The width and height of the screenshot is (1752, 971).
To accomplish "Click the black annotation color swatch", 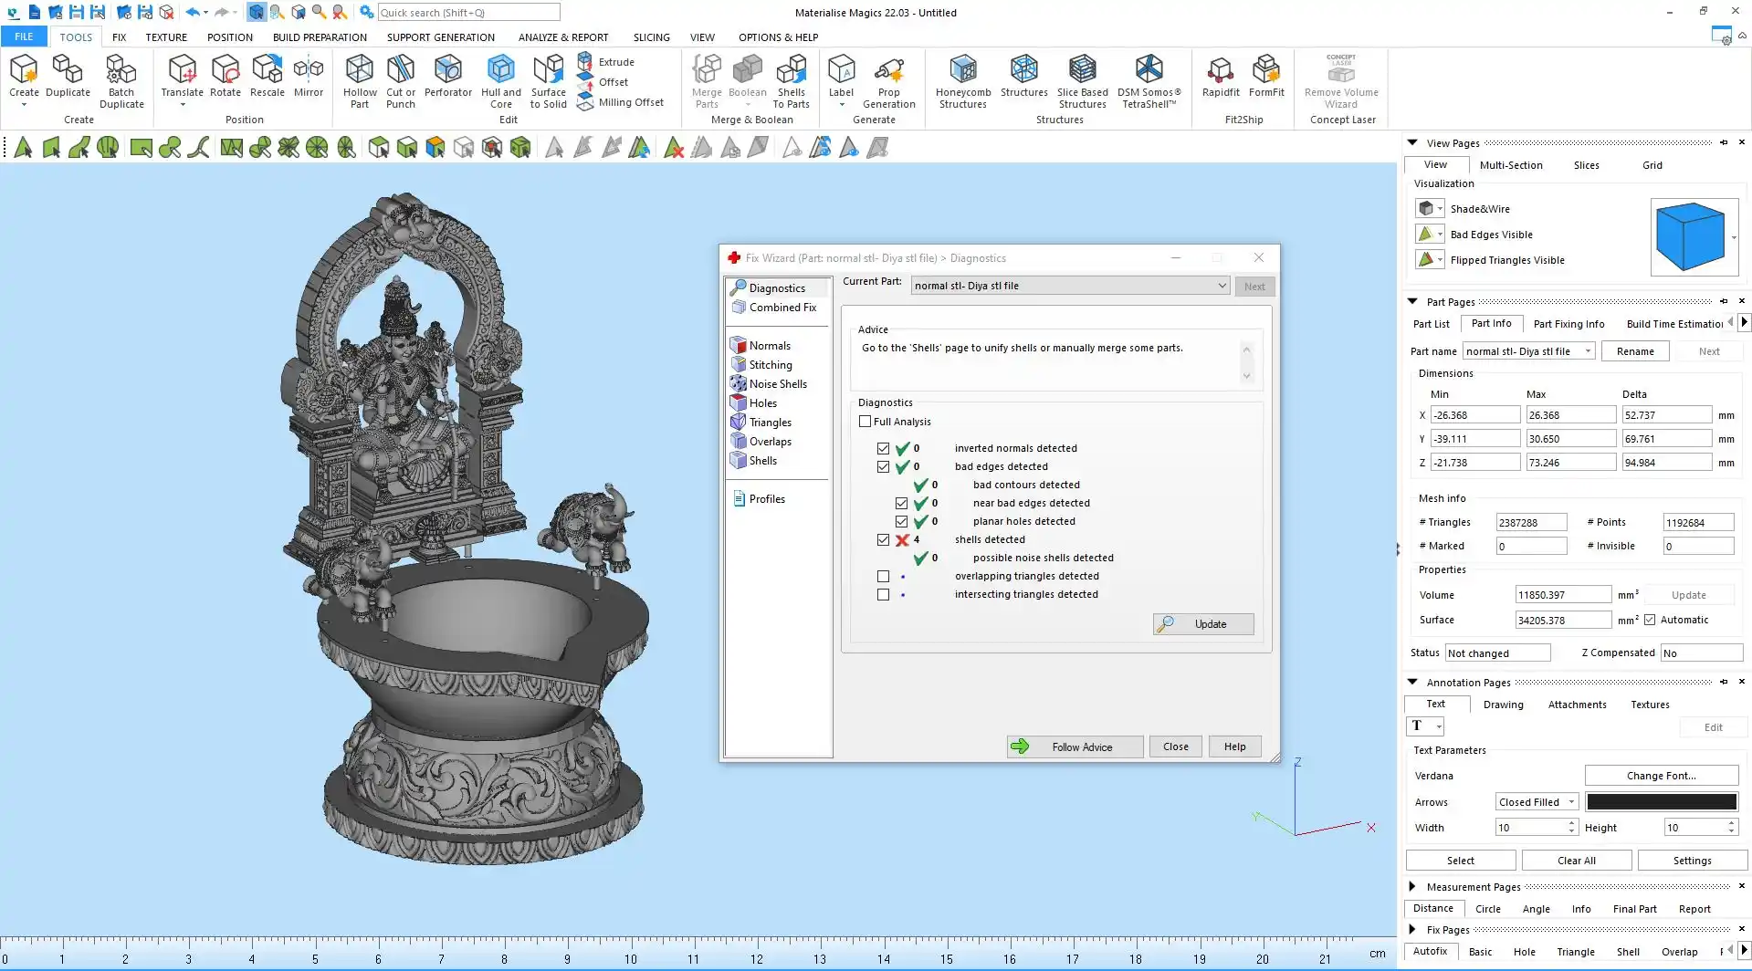I will [x=1661, y=802].
